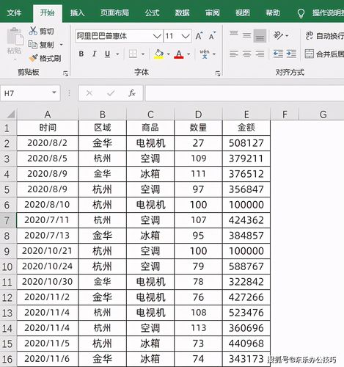Switch to the Formulas (公式) tab

tap(152, 12)
